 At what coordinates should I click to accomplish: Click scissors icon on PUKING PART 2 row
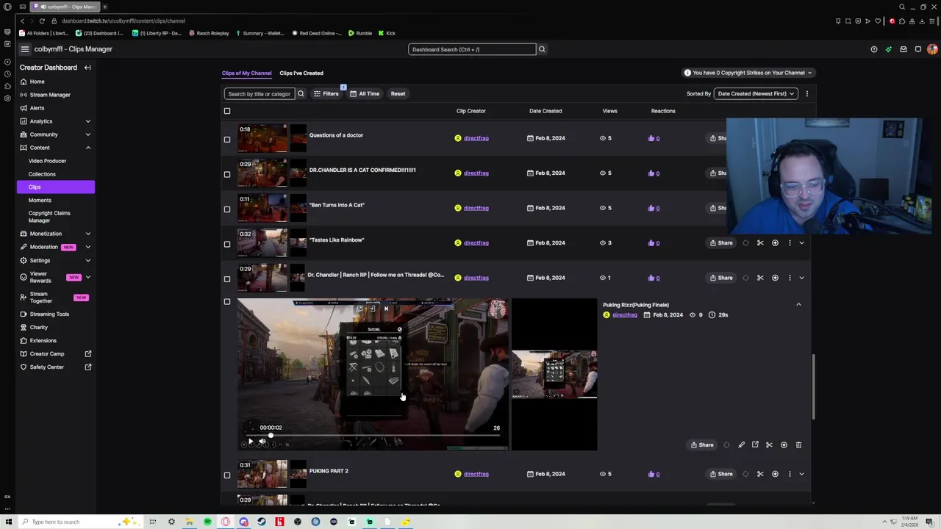(x=760, y=474)
